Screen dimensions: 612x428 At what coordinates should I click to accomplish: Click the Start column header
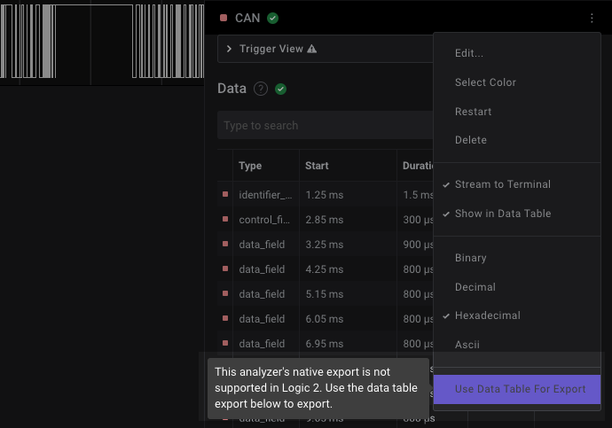(x=317, y=166)
